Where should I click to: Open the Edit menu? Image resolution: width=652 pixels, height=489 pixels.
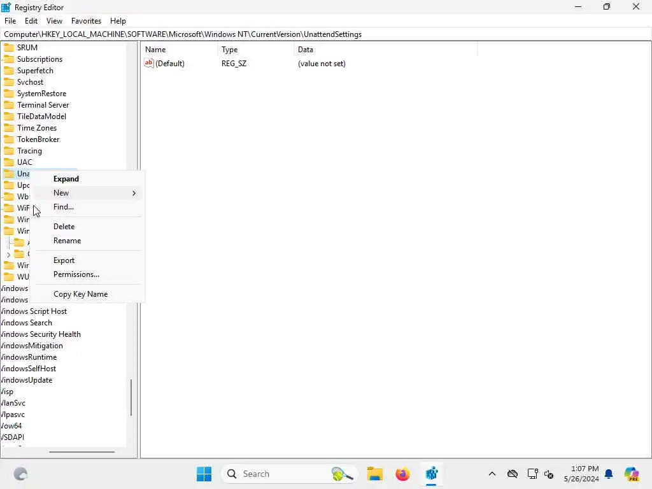(31, 21)
